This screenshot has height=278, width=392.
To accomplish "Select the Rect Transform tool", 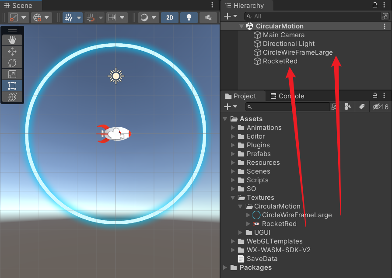I will tap(12, 85).
